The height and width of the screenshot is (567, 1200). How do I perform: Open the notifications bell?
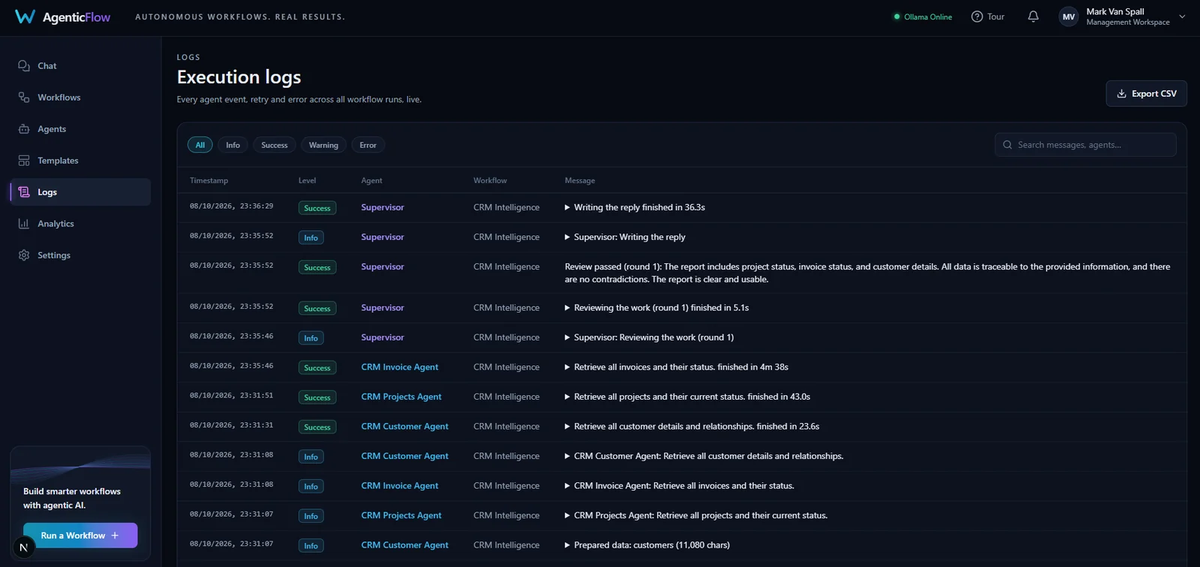point(1033,16)
